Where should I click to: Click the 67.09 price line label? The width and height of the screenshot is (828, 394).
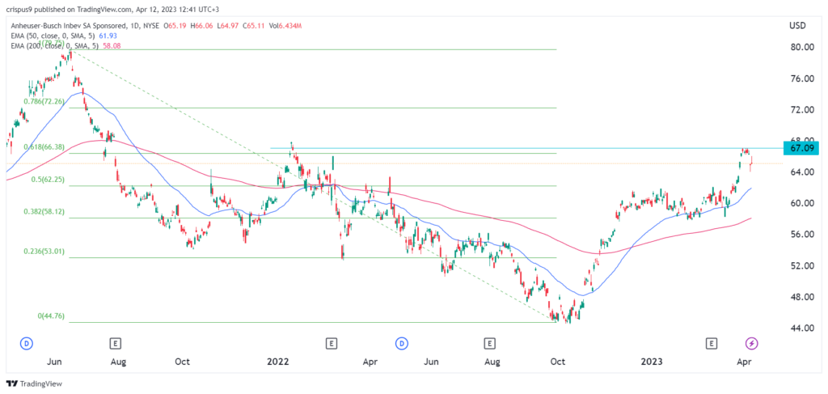click(801, 148)
